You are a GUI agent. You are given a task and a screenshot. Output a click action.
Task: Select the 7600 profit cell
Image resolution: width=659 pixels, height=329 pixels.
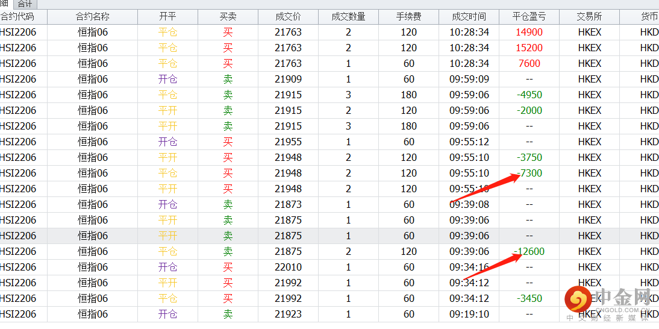[529, 63]
